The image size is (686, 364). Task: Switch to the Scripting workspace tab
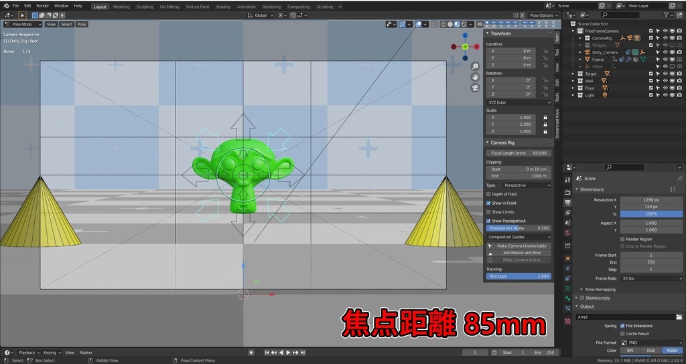click(325, 7)
